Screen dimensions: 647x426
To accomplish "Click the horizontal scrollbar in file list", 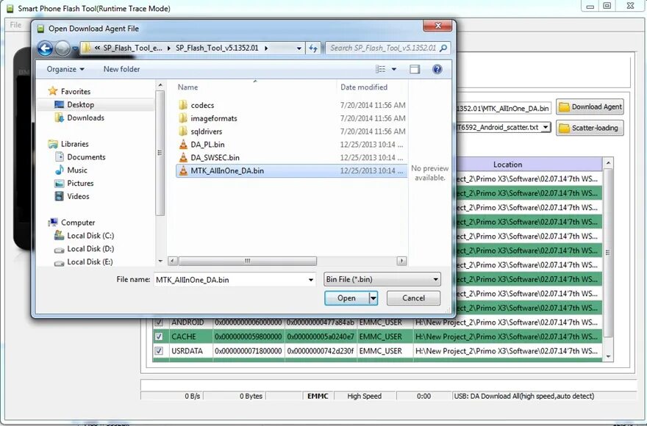I will click(248, 261).
